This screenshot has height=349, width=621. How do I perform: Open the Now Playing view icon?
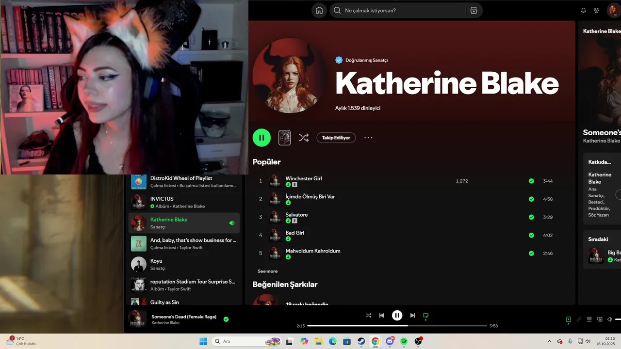click(568, 319)
